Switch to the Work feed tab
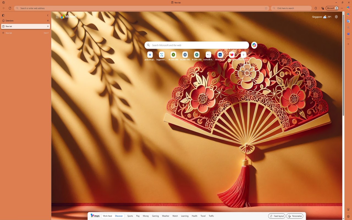352x220 pixels. pos(108,216)
